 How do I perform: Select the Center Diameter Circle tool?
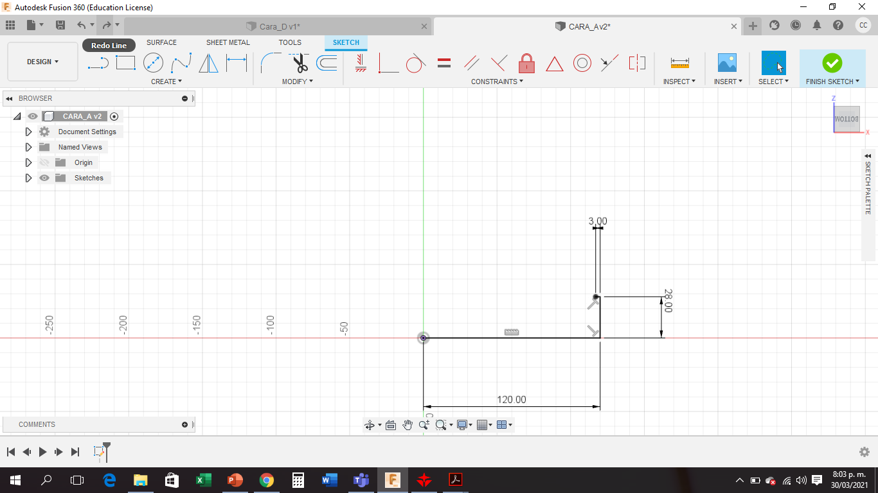[153, 63]
